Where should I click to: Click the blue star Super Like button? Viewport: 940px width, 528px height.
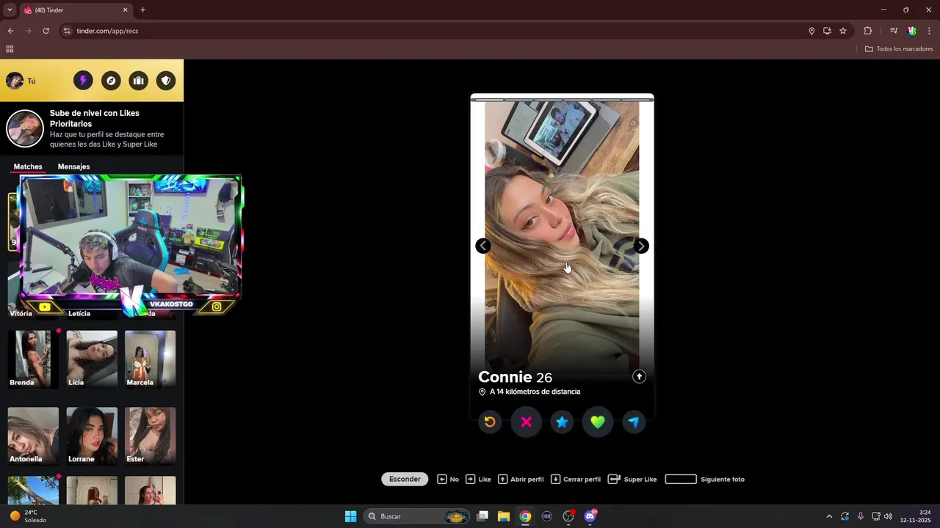[x=562, y=422]
